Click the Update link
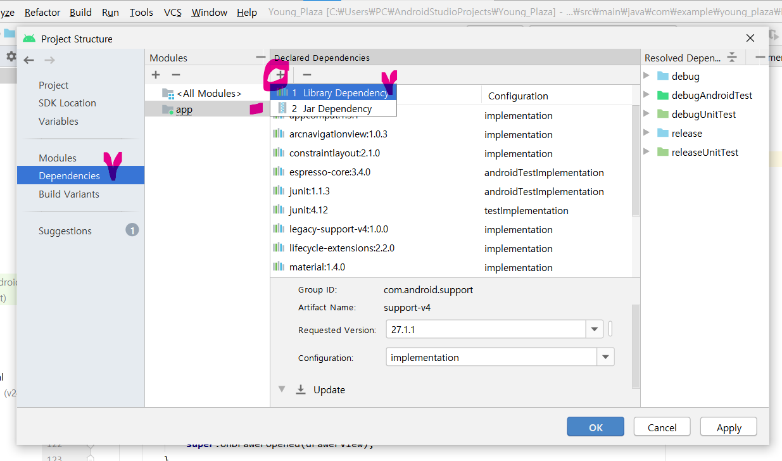This screenshot has width=782, height=461. click(329, 389)
